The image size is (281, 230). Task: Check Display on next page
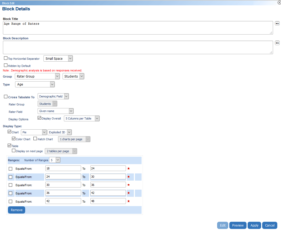pyautogui.click(x=14, y=151)
